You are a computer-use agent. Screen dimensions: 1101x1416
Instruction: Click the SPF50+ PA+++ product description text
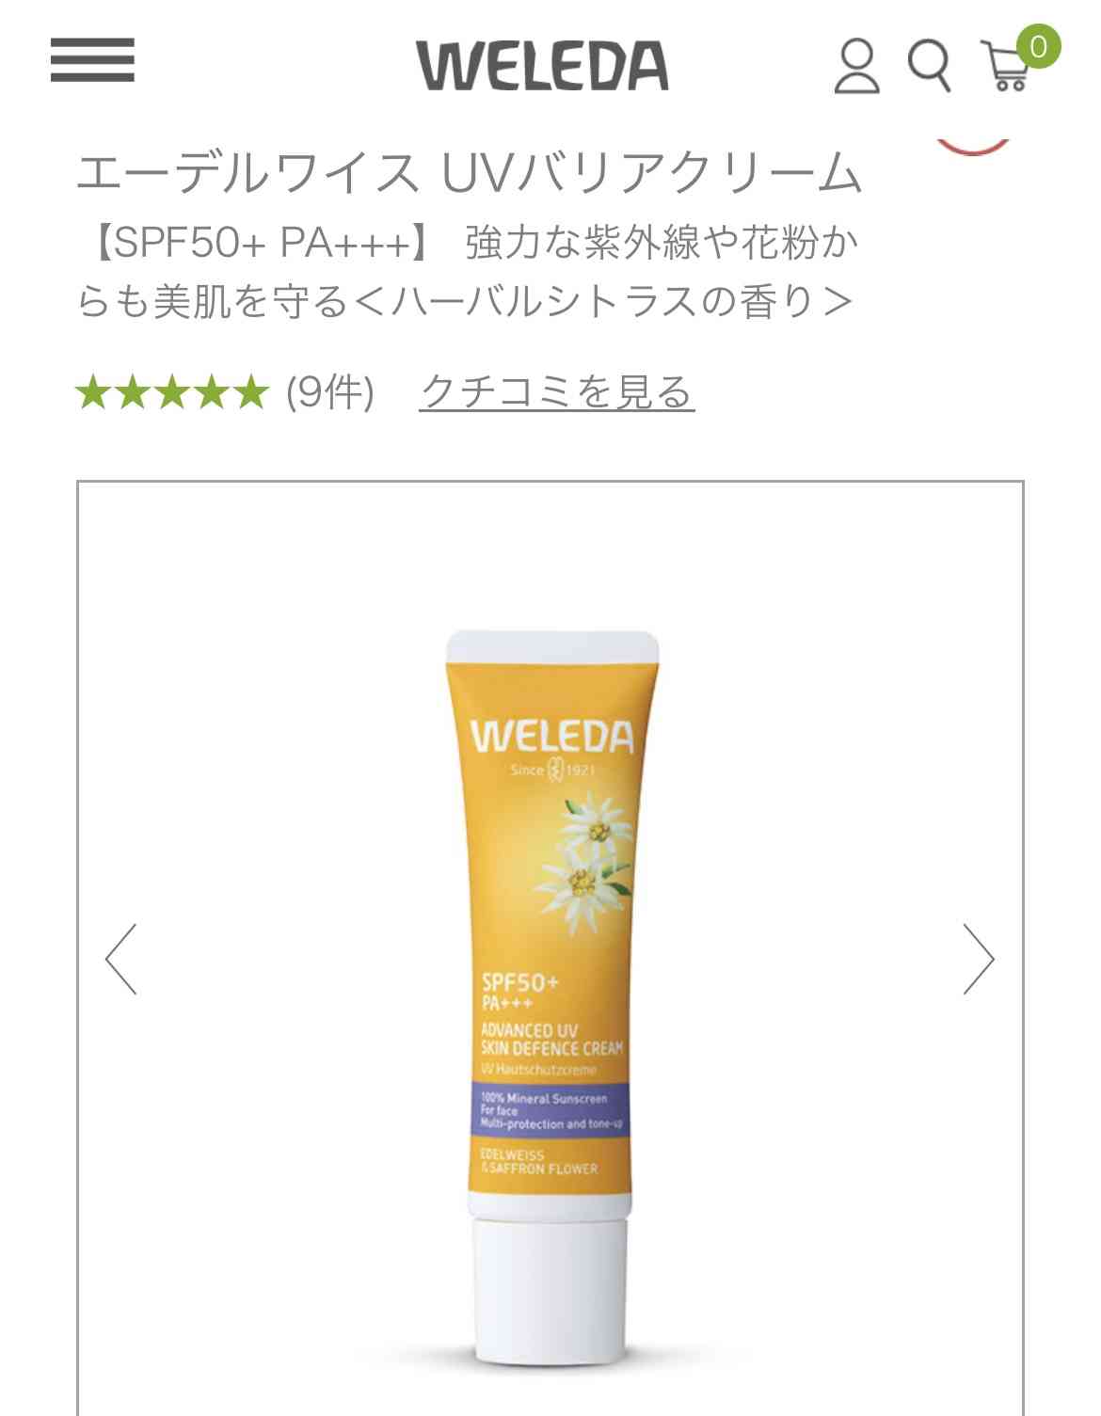pos(467,272)
